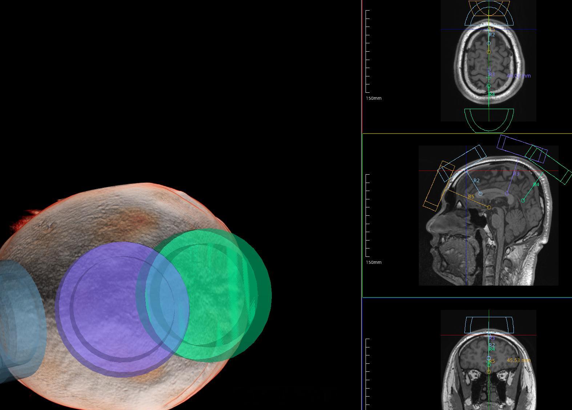Screen dimensions: 572x410
Task: Click the R2 target marker in sagittal view
Action: (480, 194)
